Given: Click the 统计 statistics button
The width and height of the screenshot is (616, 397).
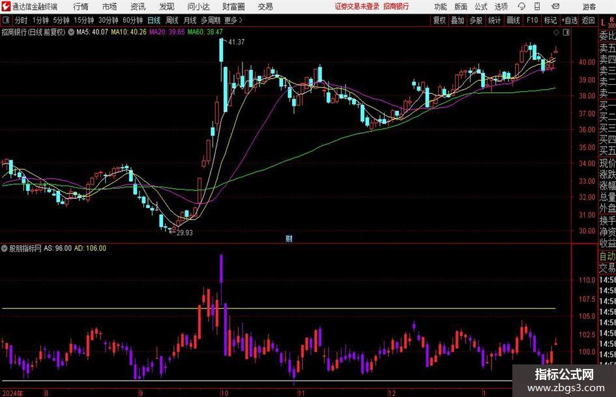Looking at the screenshot, I should click(494, 20).
